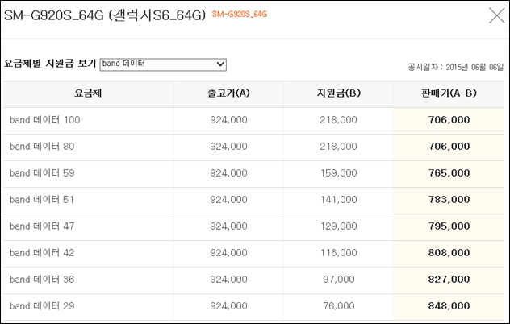
Task: Click the 요금제 column header
Action: 88,93
